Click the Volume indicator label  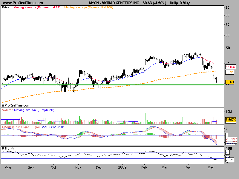point(7,110)
